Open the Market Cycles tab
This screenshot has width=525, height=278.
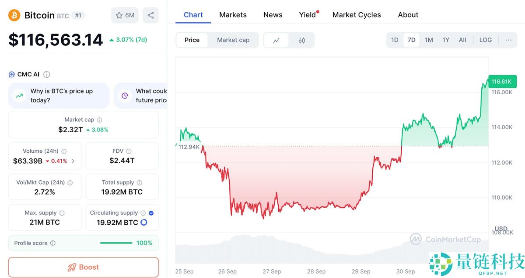(x=356, y=14)
